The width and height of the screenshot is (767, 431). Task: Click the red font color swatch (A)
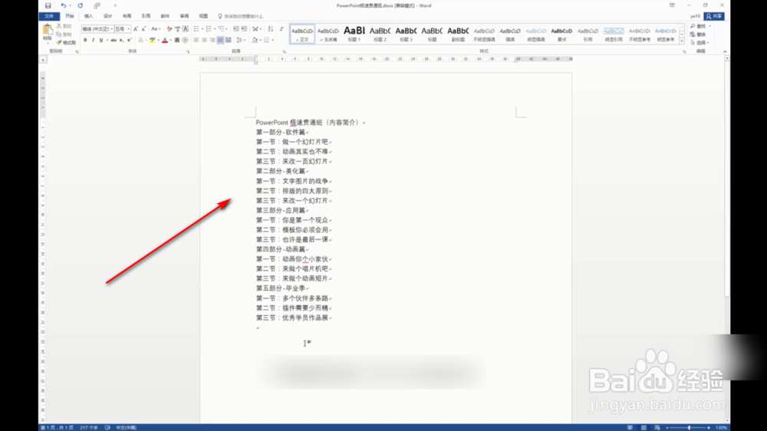pyautogui.click(x=165, y=40)
